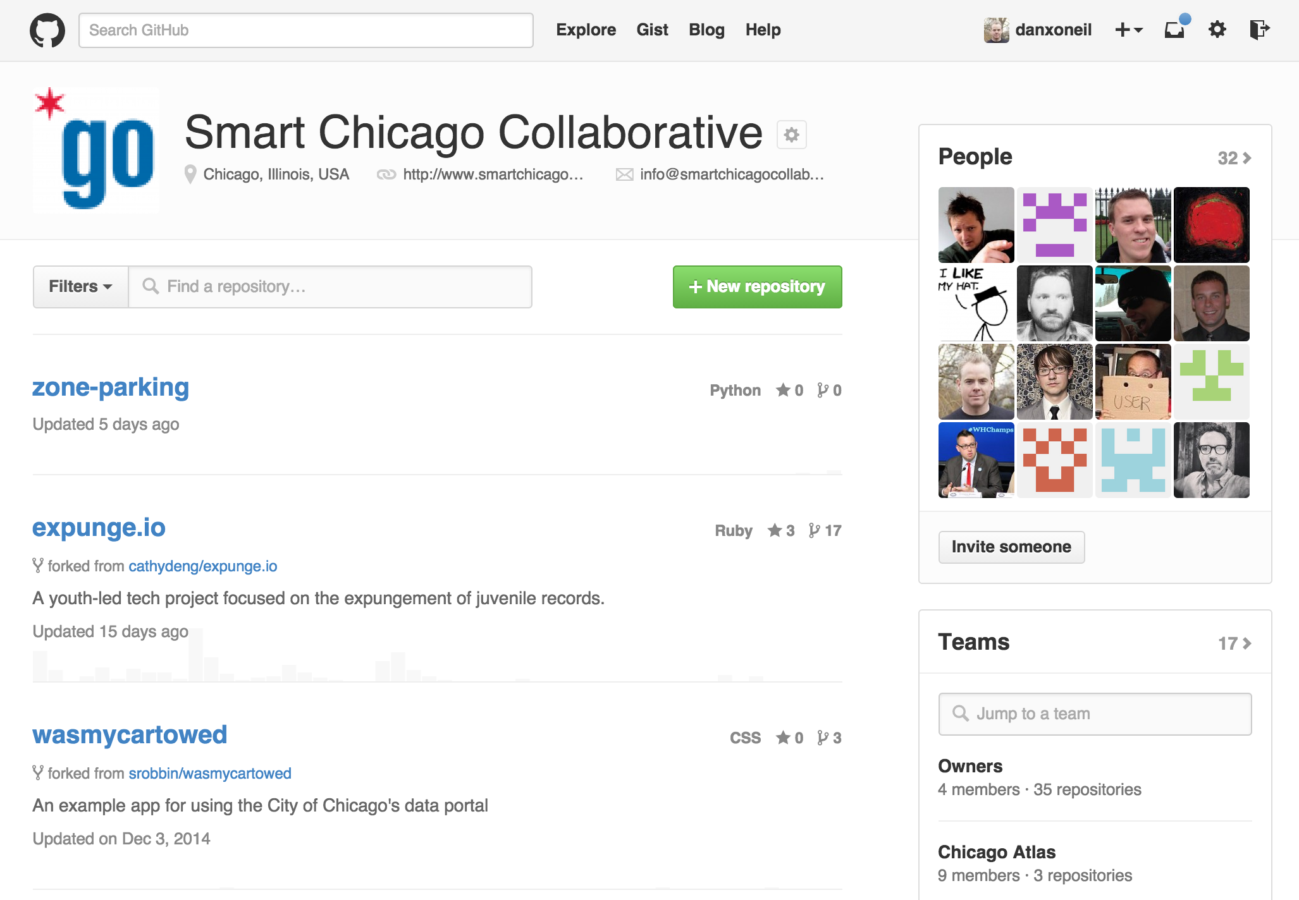Click the sign out icon
Viewport: 1299px width, 900px height.
click(1260, 29)
